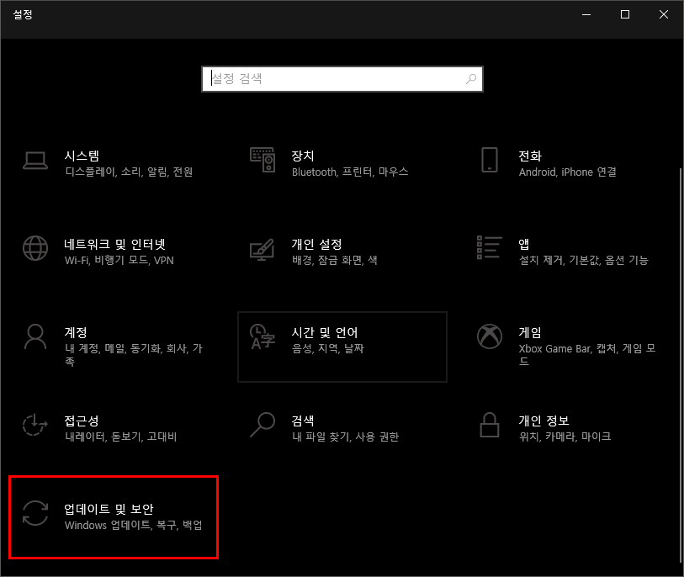
Task: Click the text 내 파일 찾기, 사용 권한
Action: point(346,437)
